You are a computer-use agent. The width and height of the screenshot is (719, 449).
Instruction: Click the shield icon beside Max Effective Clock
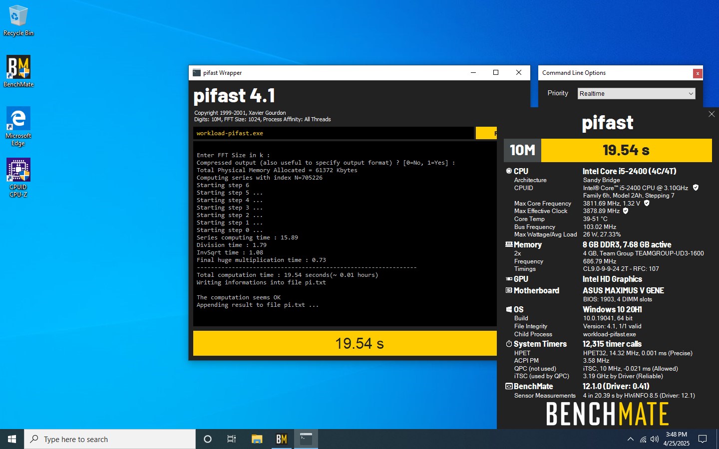coord(626,211)
